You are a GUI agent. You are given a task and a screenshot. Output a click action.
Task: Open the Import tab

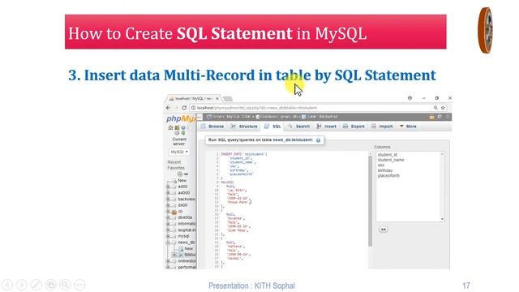382,127
